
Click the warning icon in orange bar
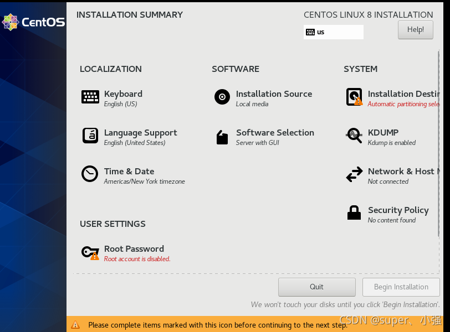point(75,325)
